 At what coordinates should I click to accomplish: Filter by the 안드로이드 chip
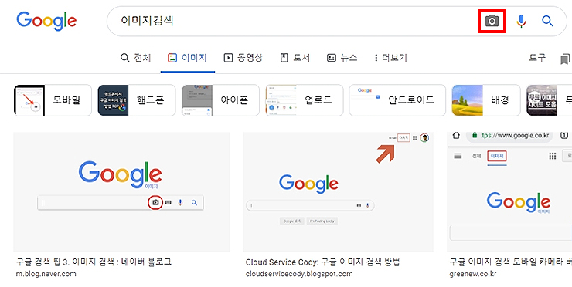397,100
